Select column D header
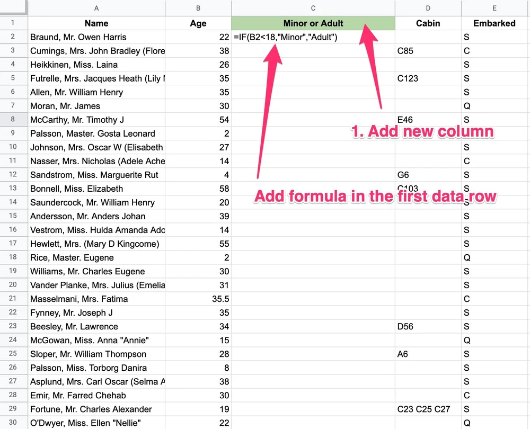Screen dimensions: 530x429 [x=428, y=8]
